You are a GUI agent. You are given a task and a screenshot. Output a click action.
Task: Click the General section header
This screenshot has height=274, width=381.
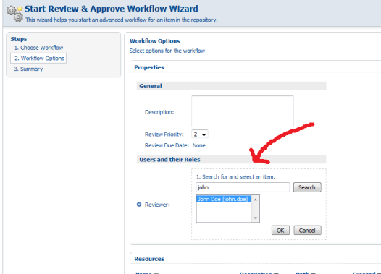tap(231, 86)
